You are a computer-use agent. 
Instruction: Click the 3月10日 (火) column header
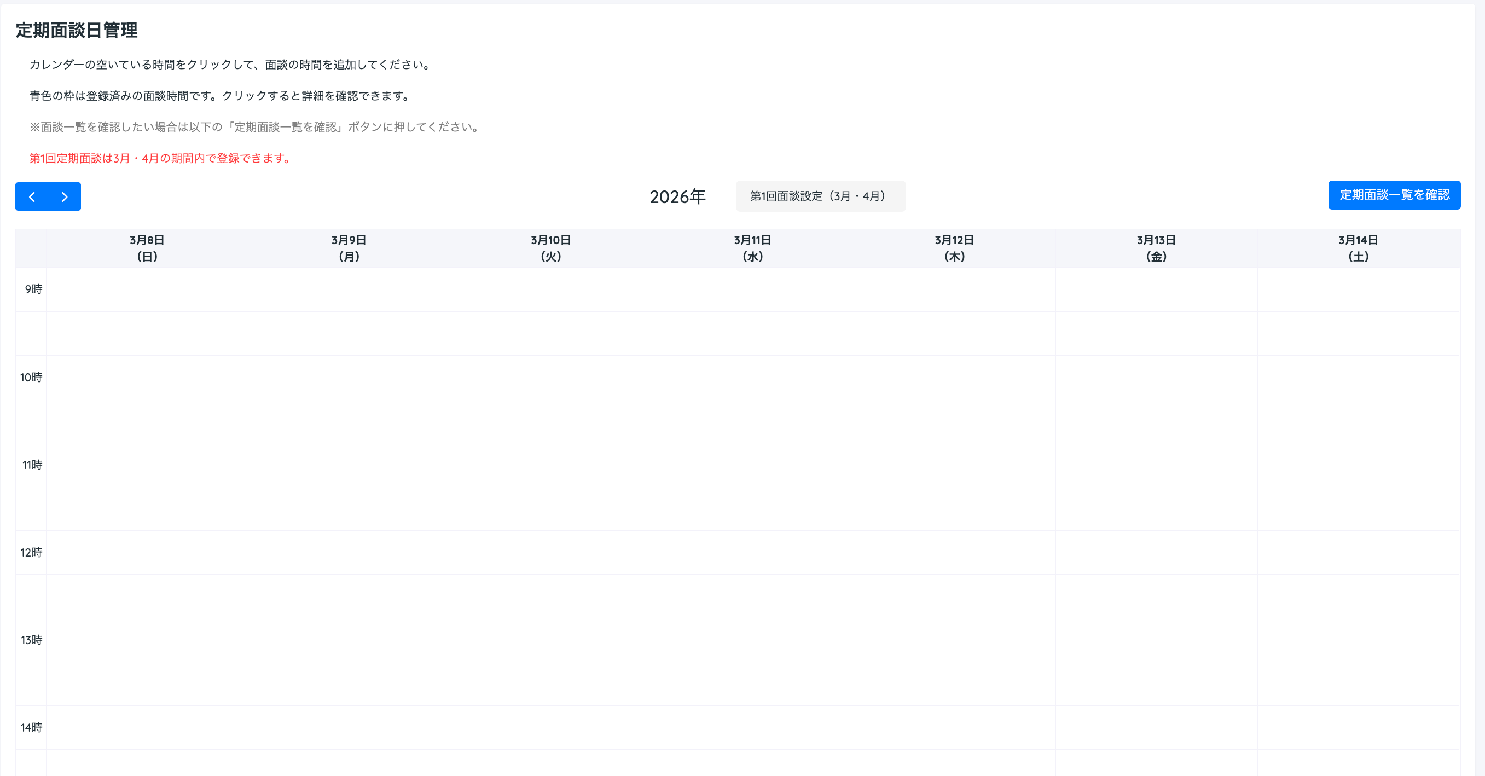[550, 248]
